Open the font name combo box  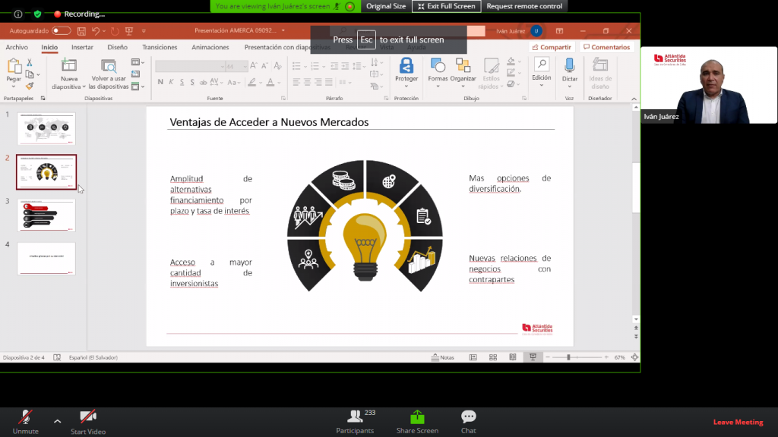click(x=191, y=66)
